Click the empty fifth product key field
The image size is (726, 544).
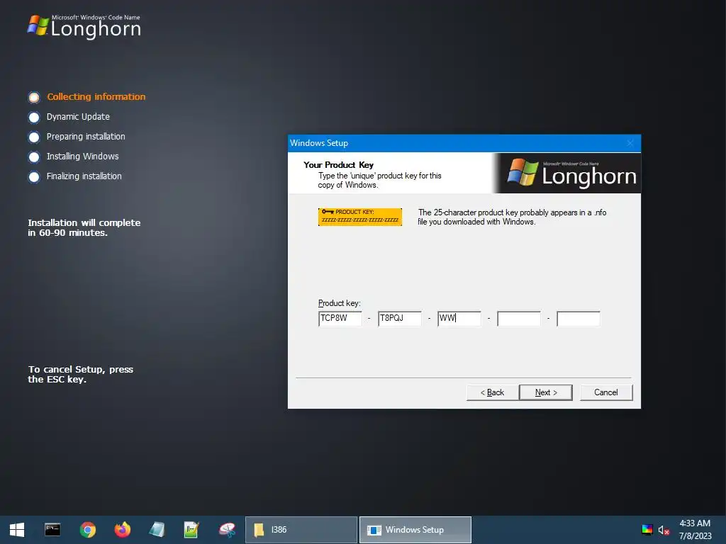click(x=579, y=318)
